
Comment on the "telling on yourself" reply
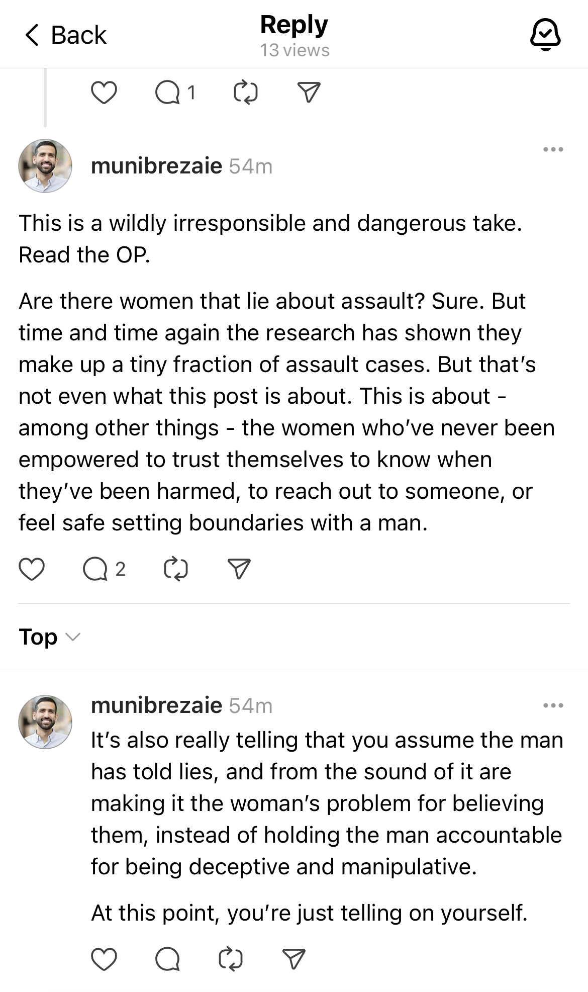[167, 959]
